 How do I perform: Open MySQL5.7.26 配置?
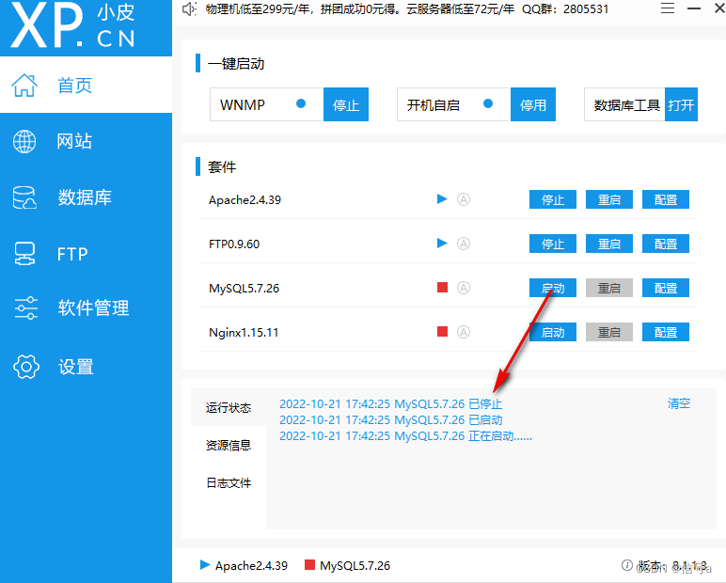click(x=666, y=288)
